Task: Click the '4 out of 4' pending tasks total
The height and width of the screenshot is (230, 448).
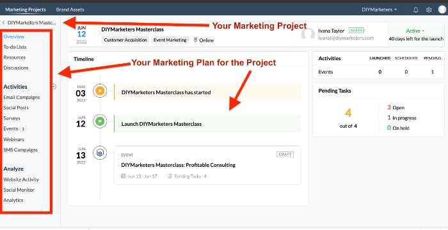Action: pyautogui.click(x=348, y=118)
